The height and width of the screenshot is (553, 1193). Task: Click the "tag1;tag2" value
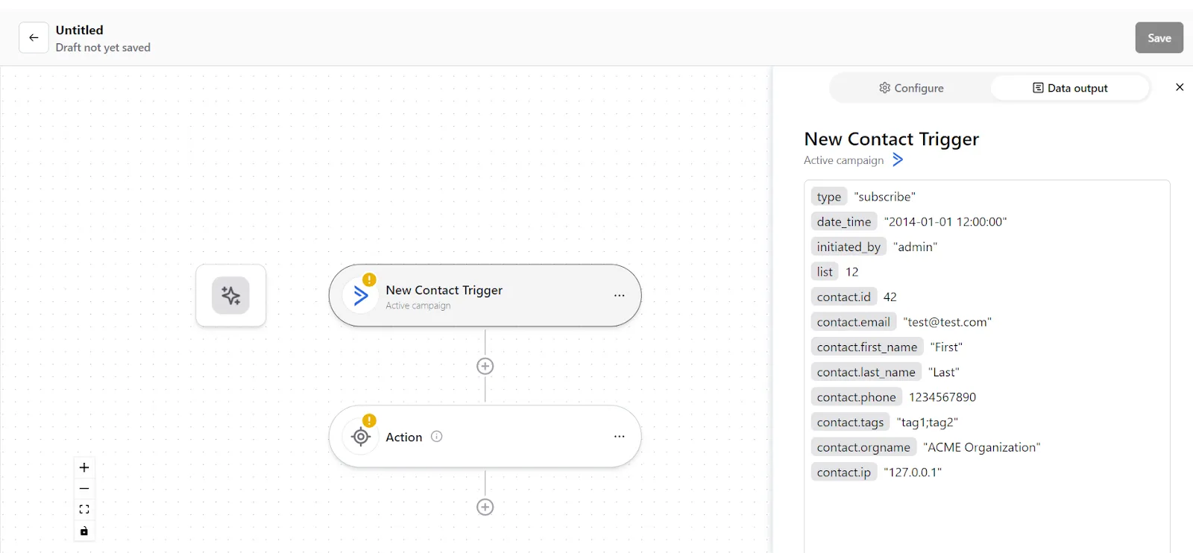tap(928, 423)
